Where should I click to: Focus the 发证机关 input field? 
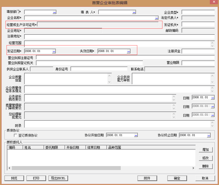(x=198, y=24)
